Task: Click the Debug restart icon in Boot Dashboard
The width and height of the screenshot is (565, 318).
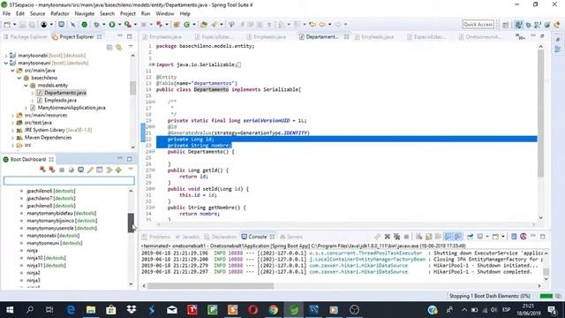Action: (52, 170)
